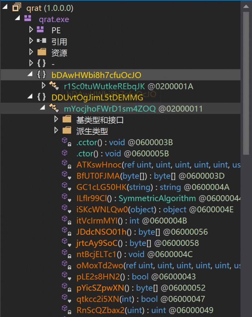
Task: Expand the 引用 references node
Action: tap(31, 41)
